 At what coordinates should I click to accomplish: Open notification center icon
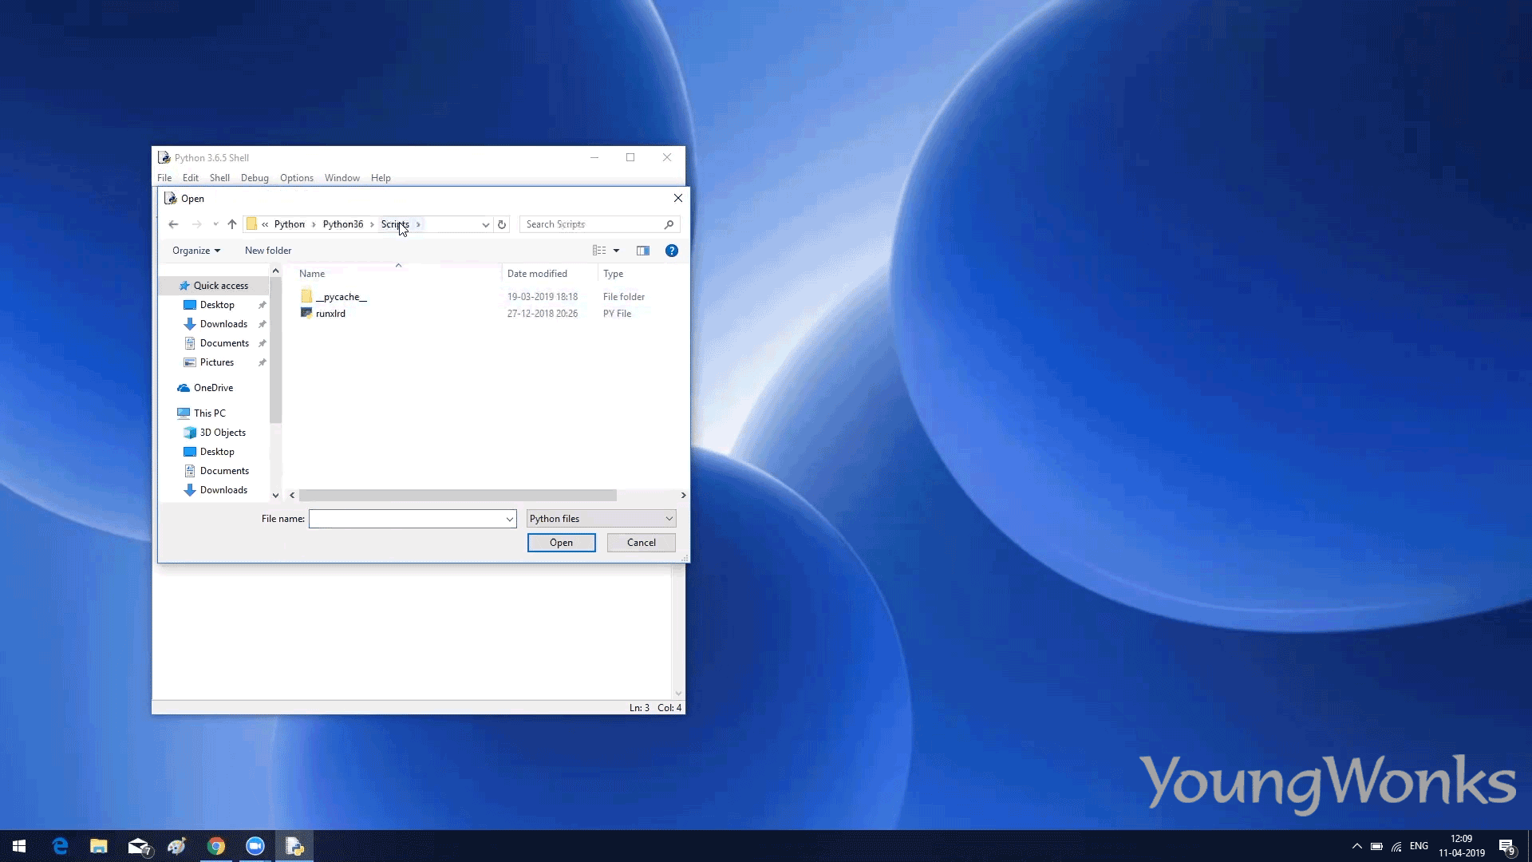coord(1506,847)
